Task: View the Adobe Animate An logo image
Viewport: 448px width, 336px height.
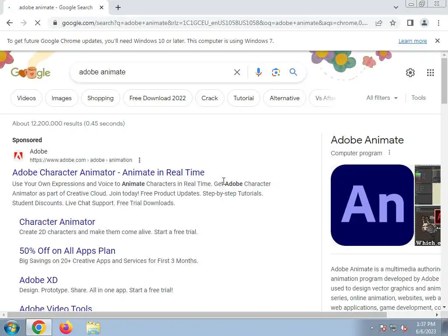Action: click(x=372, y=205)
